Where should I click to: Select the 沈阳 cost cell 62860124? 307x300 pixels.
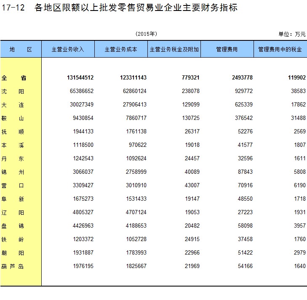pyautogui.click(x=133, y=91)
